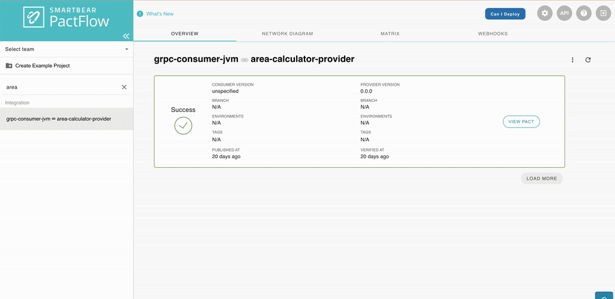Click the 'Success' status label
This screenshot has width=615, height=299.
coord(183,110)
